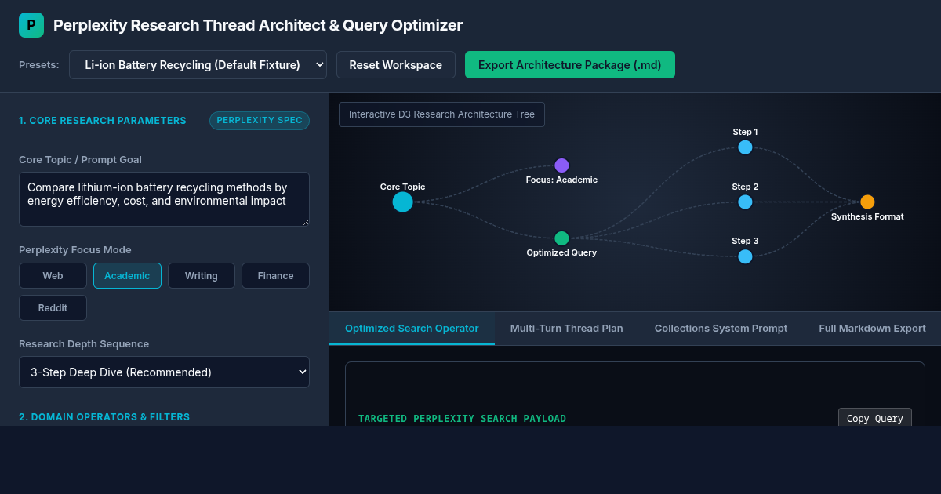Click the Perplexity Spec badge
The width and height of the screenshot is (941, 494).
coord(260,121)
